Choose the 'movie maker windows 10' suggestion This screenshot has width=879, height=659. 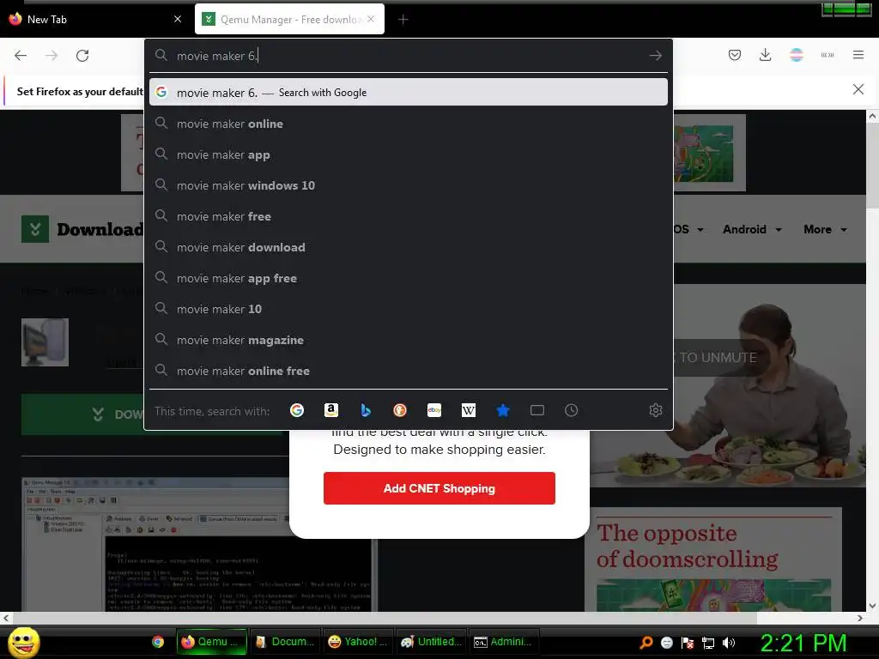pos(408,185)
